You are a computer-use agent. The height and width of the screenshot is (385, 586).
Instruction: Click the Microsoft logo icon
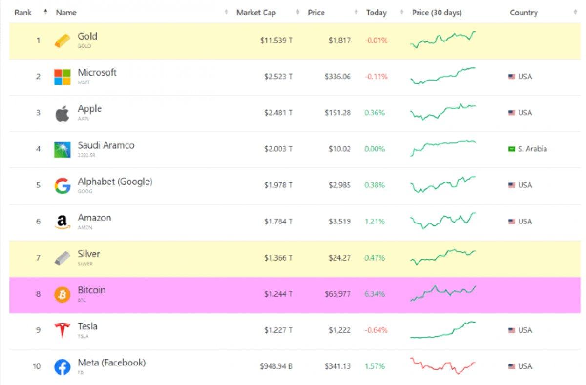pyautogui.click(x=62, y=77)
